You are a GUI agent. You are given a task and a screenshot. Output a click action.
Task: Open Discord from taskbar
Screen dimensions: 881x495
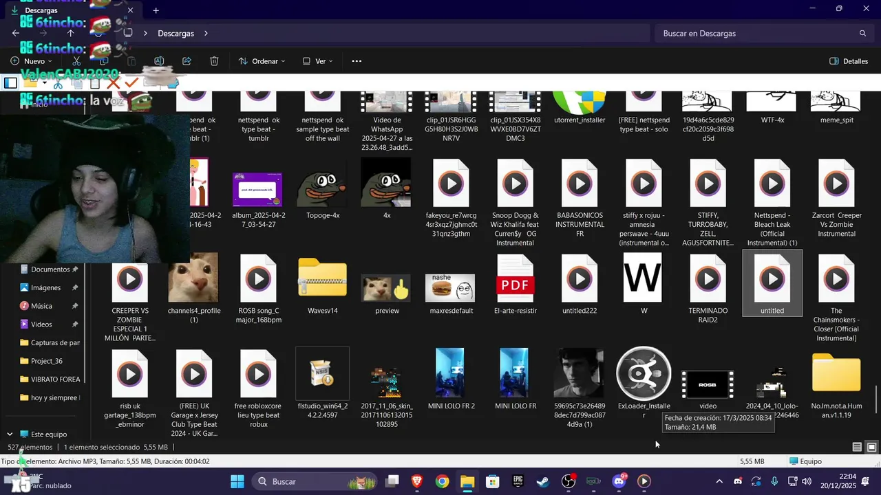pos(619,481)
